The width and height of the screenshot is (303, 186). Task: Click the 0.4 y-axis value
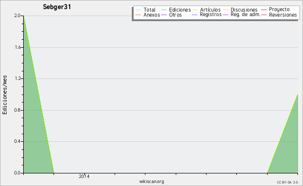tap(17, 141)
